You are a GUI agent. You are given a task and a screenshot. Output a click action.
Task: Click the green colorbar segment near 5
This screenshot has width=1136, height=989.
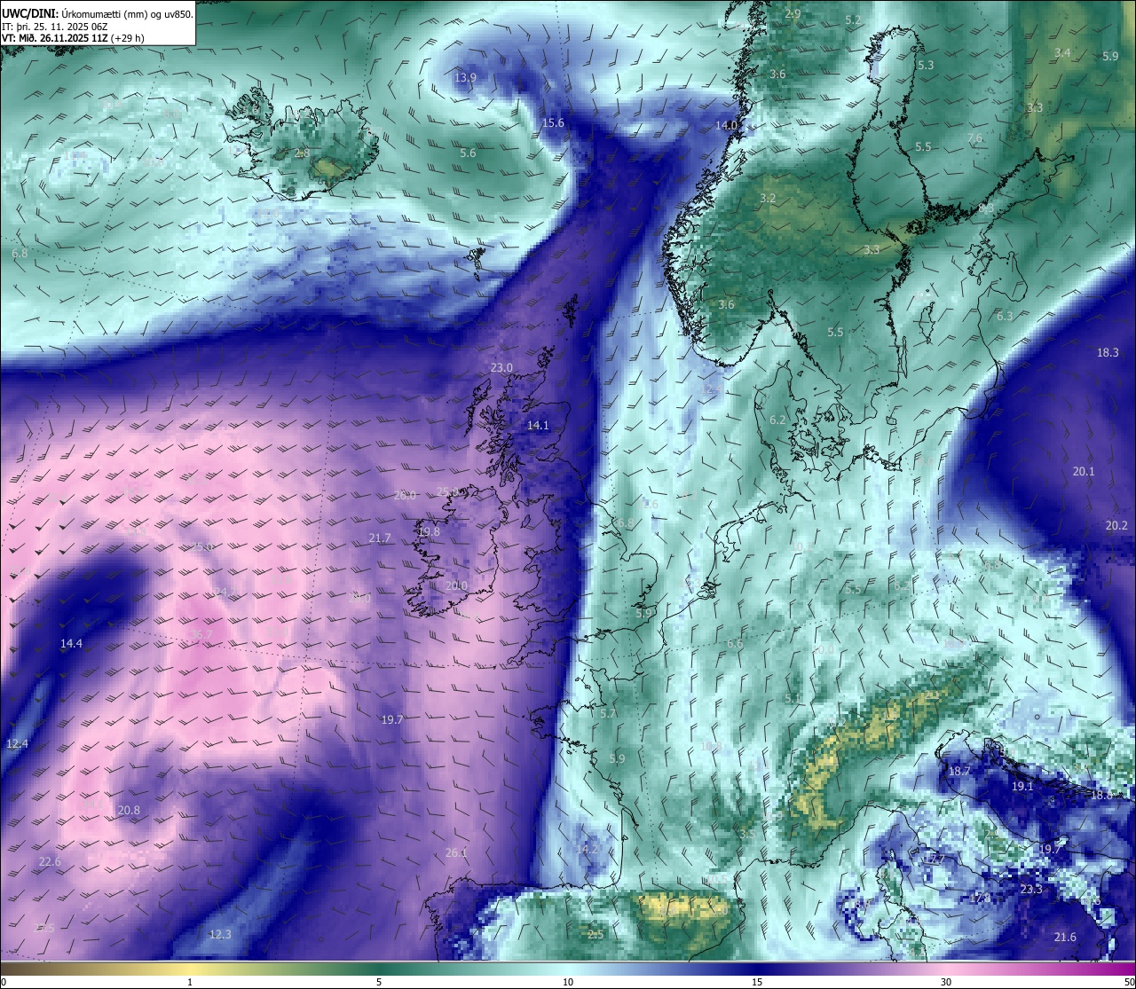[x=379, y=968]
